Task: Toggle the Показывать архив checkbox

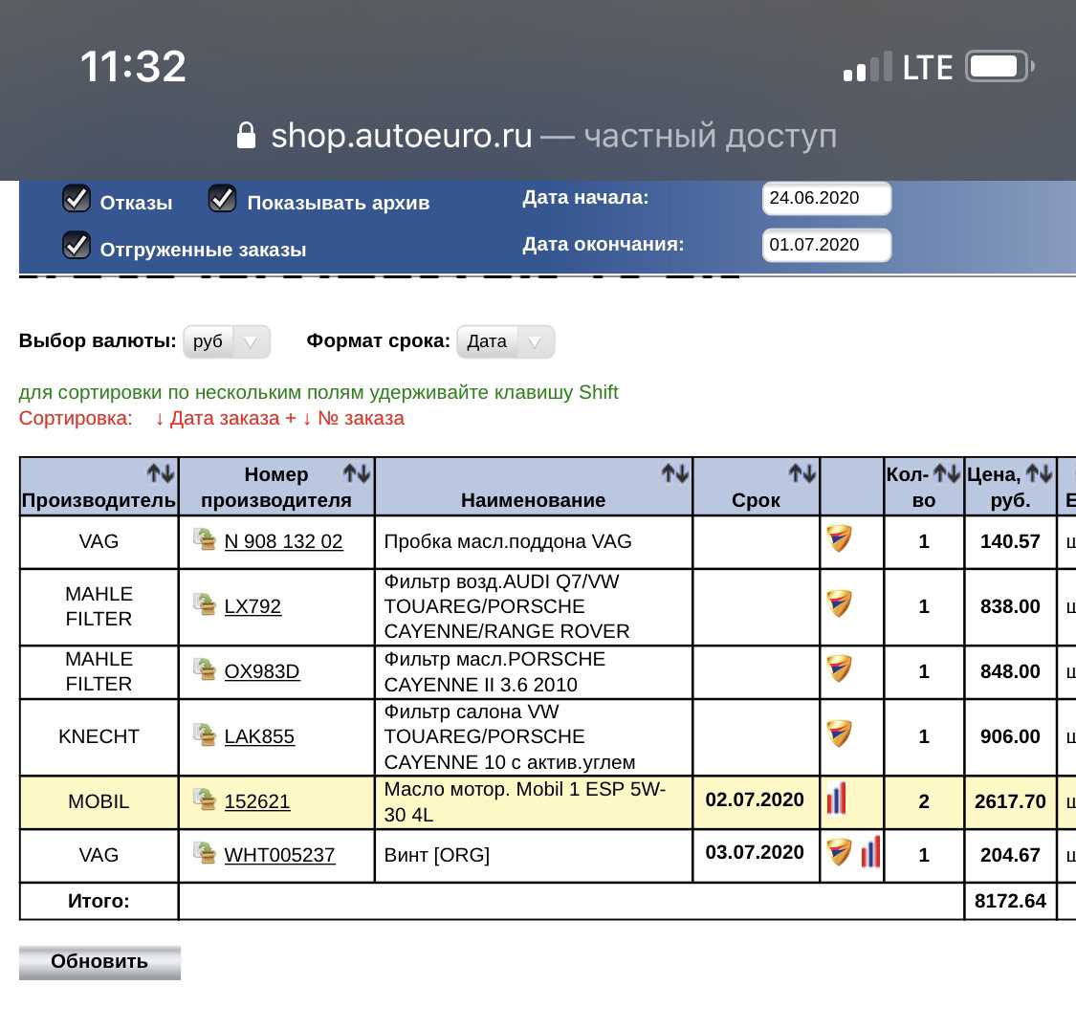Action: click(x=222, y=199)
